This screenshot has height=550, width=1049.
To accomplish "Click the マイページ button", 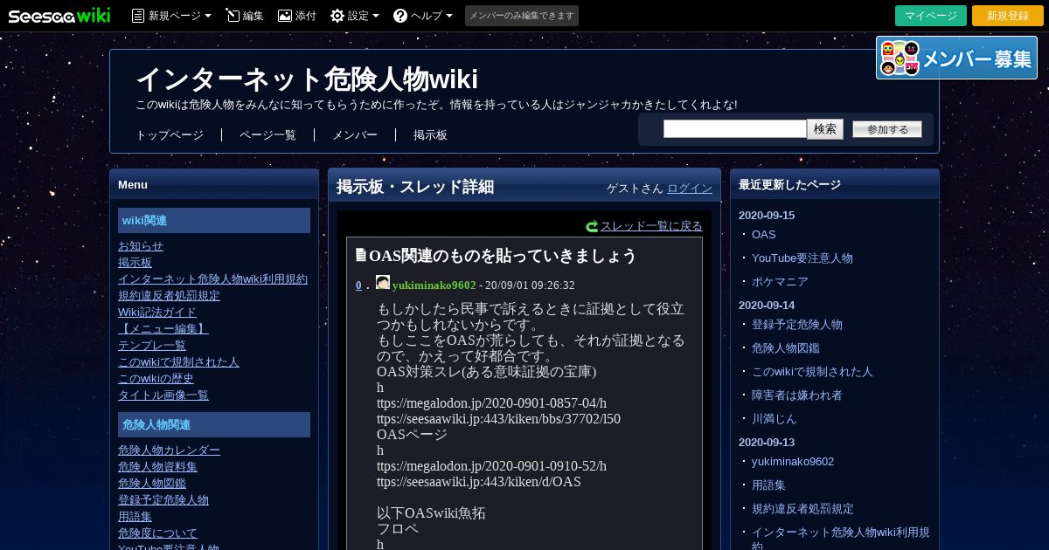I will [x=931, y=16].
